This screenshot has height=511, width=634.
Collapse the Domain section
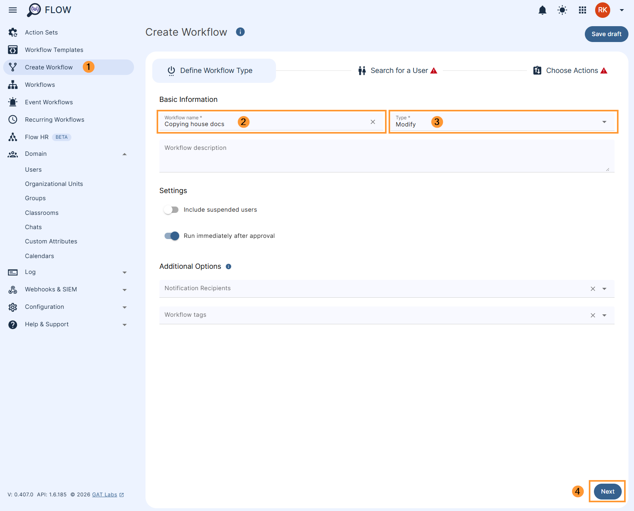click(125, 154)
